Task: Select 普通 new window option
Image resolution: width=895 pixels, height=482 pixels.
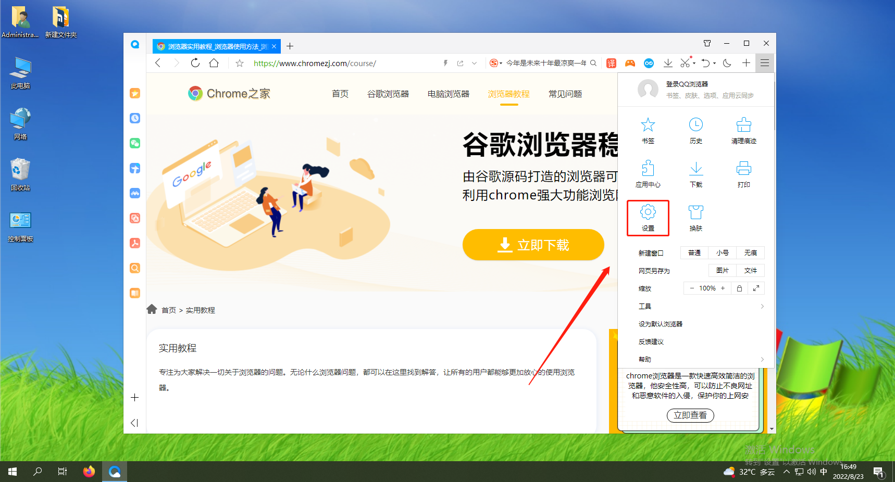Action: click(x=694, y=253)
